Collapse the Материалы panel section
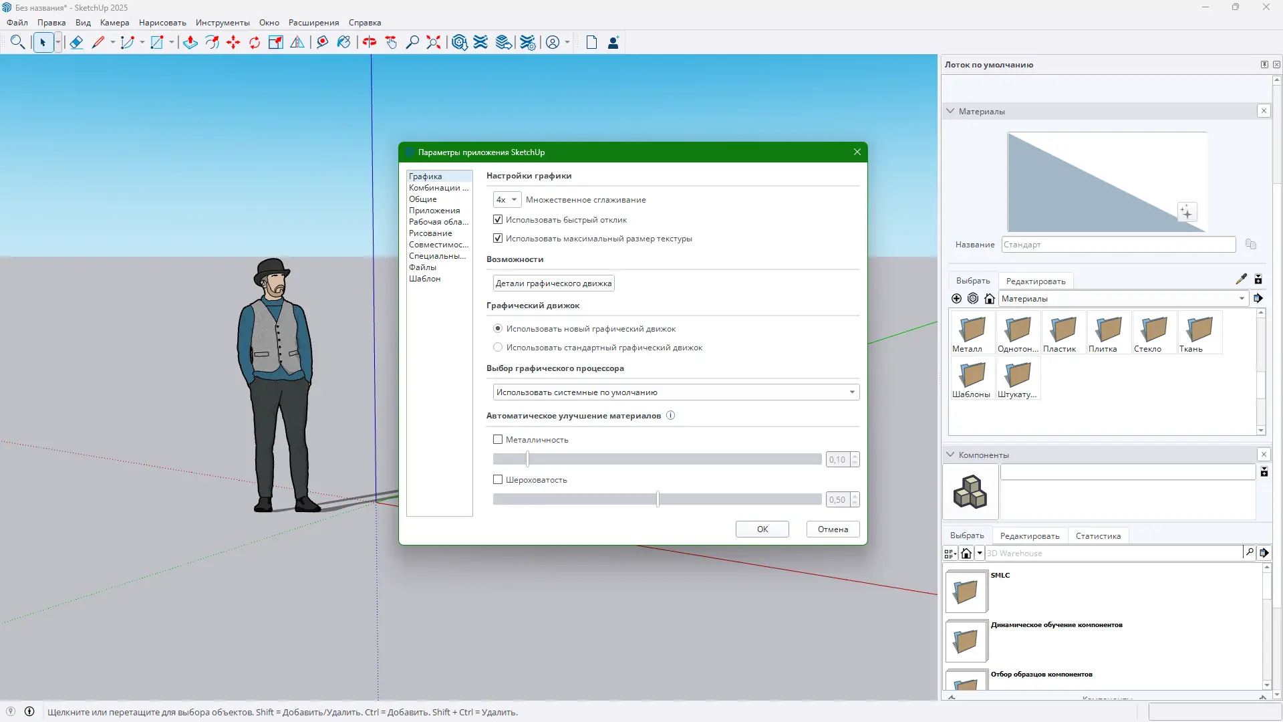The image size is (1283, 722). (950, 111)
